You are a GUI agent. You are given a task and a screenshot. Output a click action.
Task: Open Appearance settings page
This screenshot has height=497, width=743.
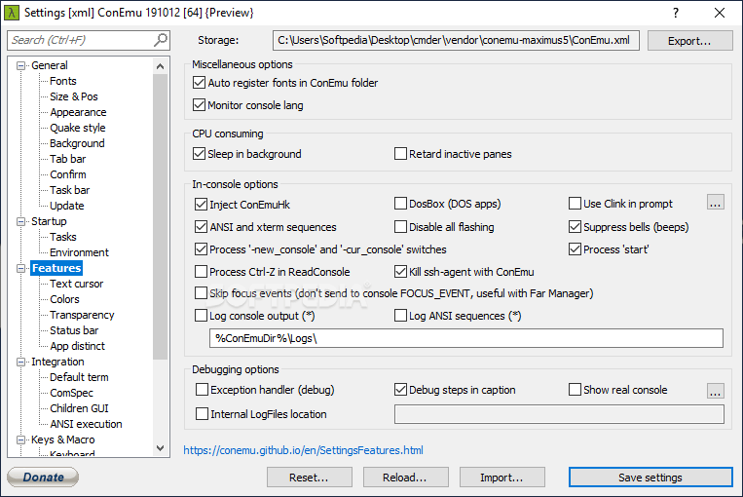click(78, 112)
